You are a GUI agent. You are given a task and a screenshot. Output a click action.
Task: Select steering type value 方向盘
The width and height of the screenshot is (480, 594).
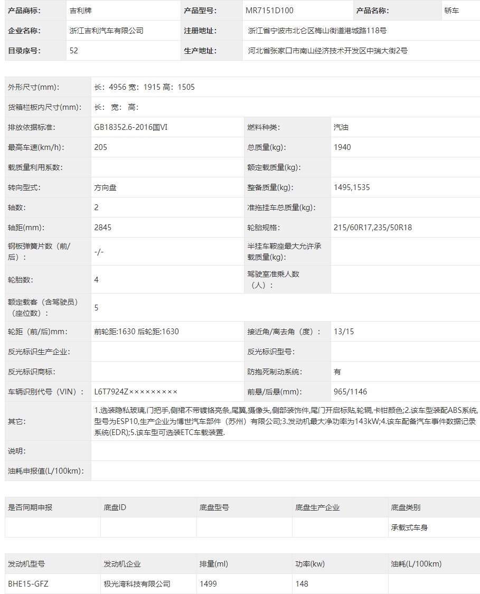pos(105,187)
